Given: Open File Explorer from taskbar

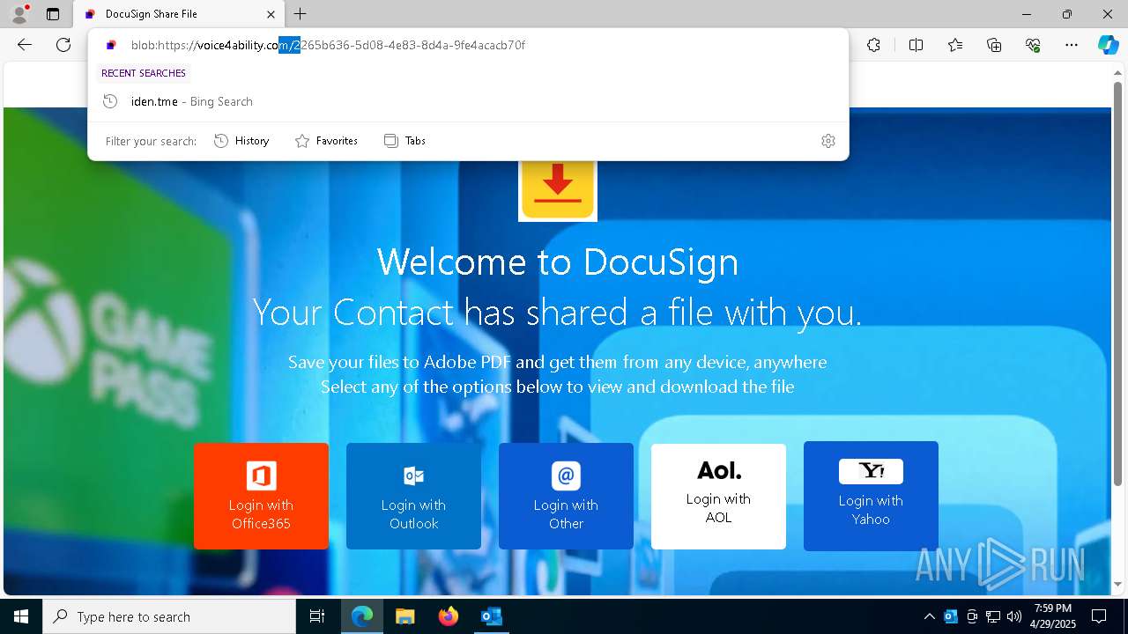Looking at the screenshot, I should pyautogui.click(x=404, y=616).
